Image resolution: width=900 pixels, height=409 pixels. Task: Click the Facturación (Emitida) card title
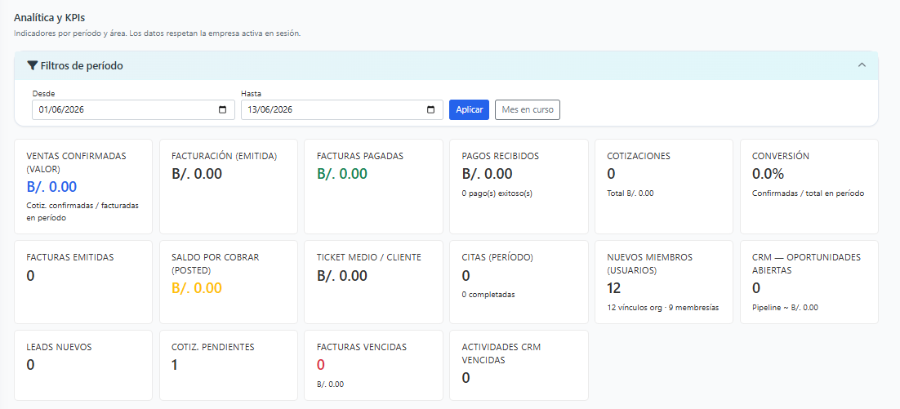coord(225,156)
